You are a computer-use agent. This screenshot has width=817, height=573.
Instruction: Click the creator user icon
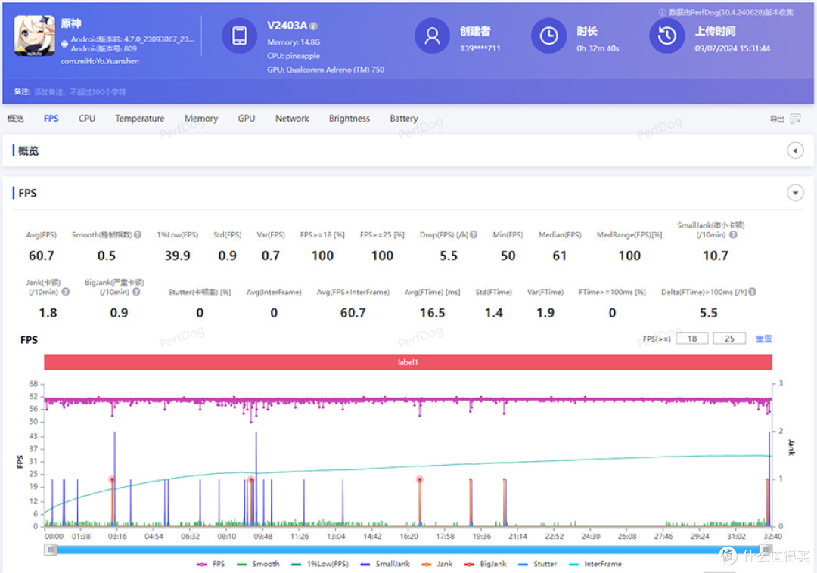coord(432,36)
